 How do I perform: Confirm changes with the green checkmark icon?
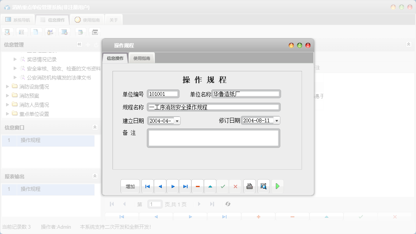[223, 186]
